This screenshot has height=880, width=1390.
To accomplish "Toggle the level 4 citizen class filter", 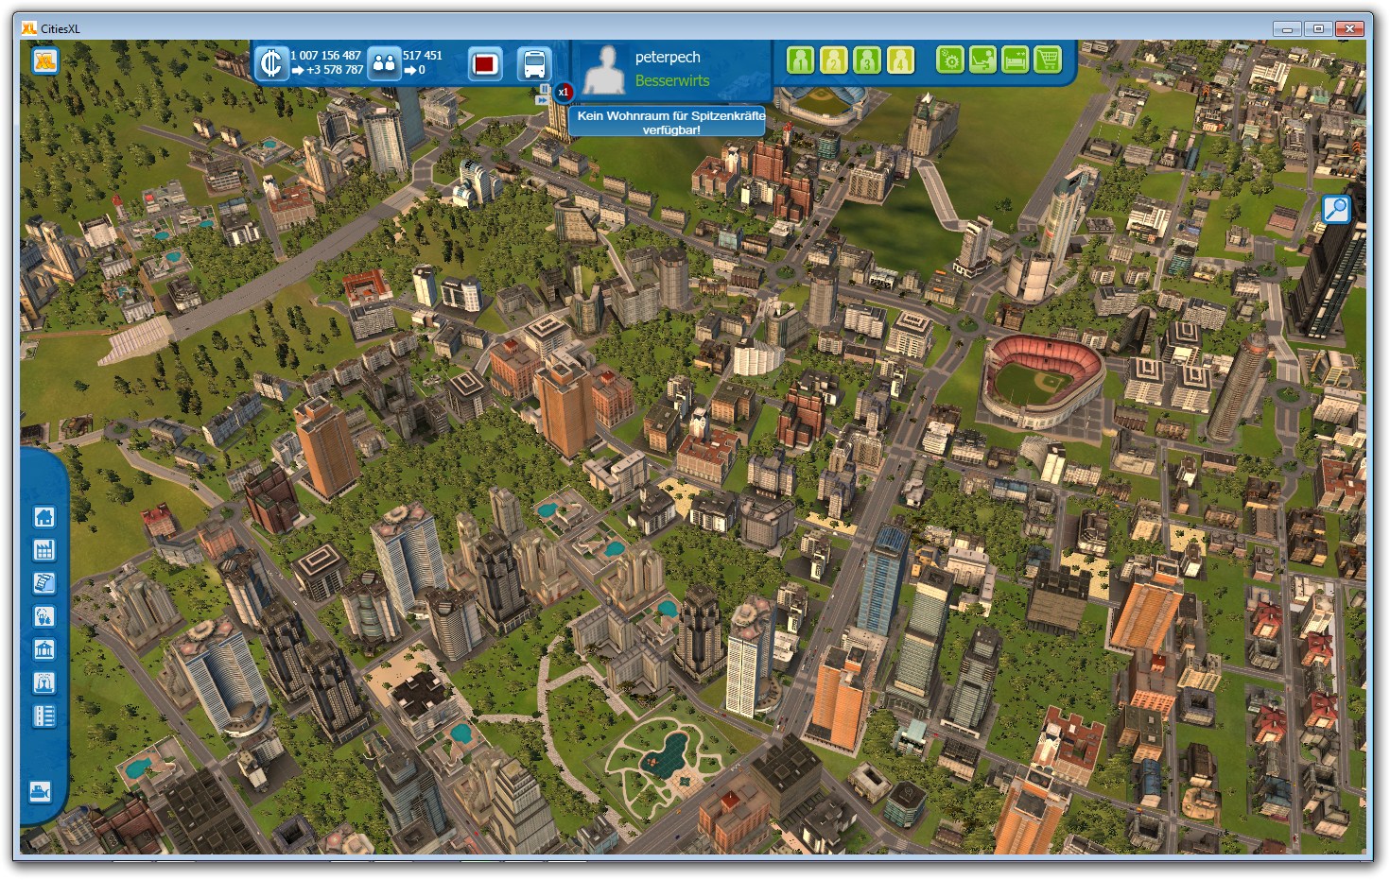I will [x=900, y=60].
